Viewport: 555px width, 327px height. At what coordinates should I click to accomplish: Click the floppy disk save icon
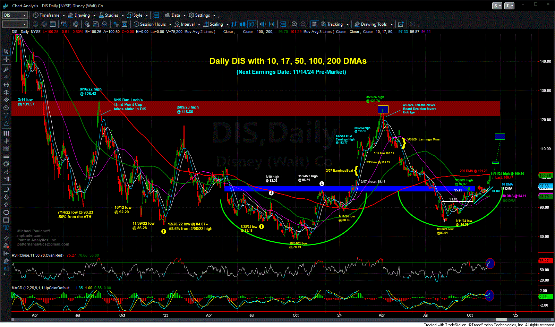(x=95, y=24)
